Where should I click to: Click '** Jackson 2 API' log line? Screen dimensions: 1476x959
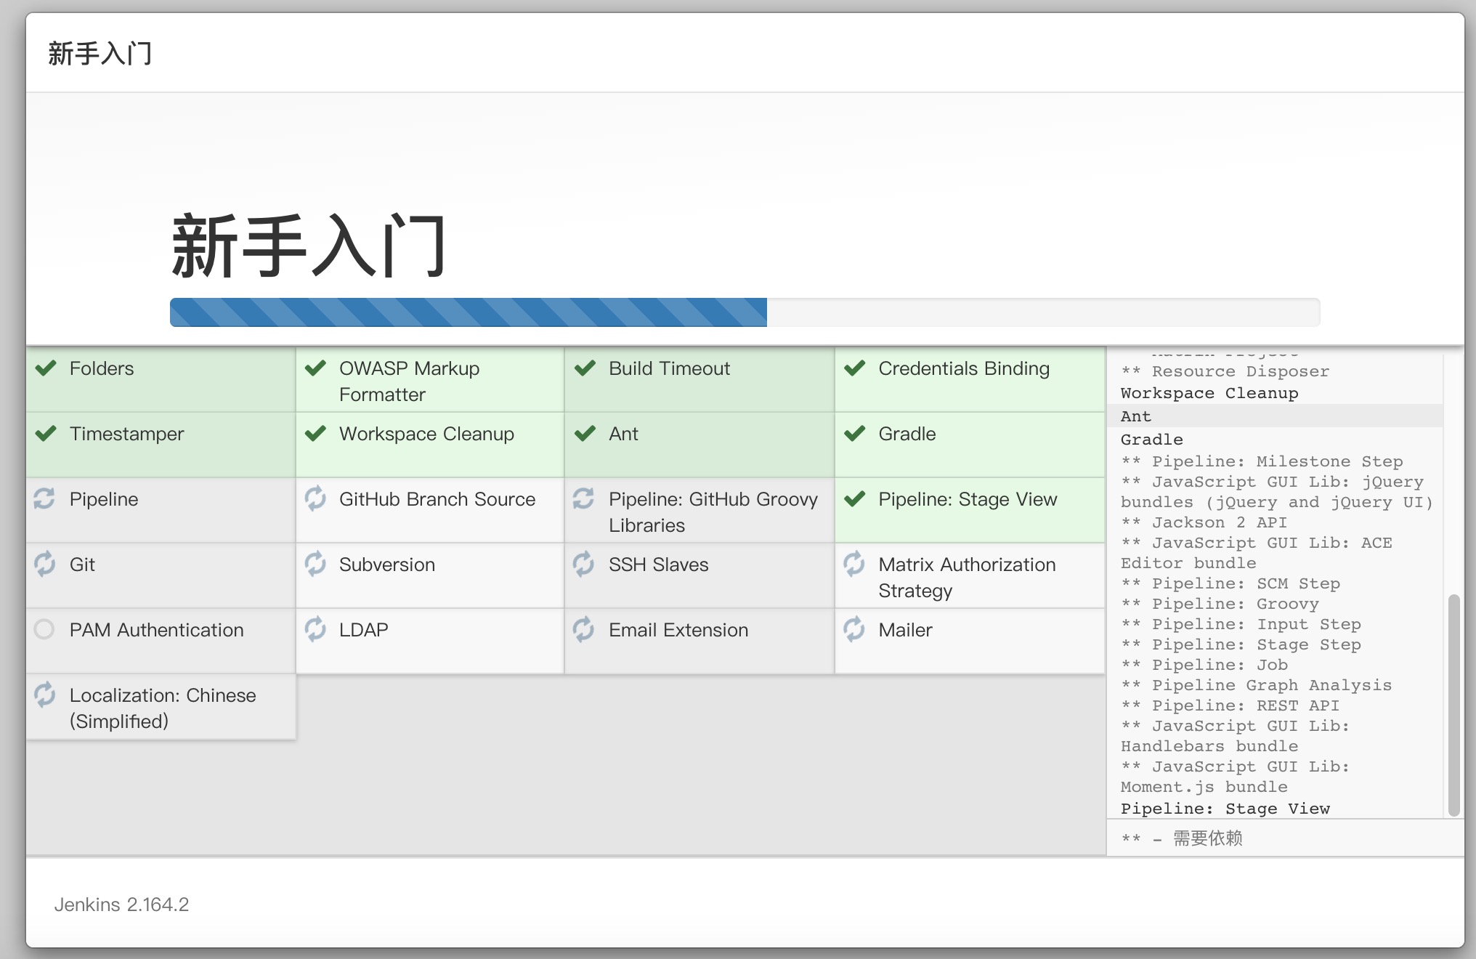pos(1204,522)
